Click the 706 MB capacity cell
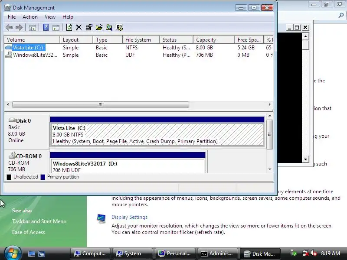 tap(204, 55)
